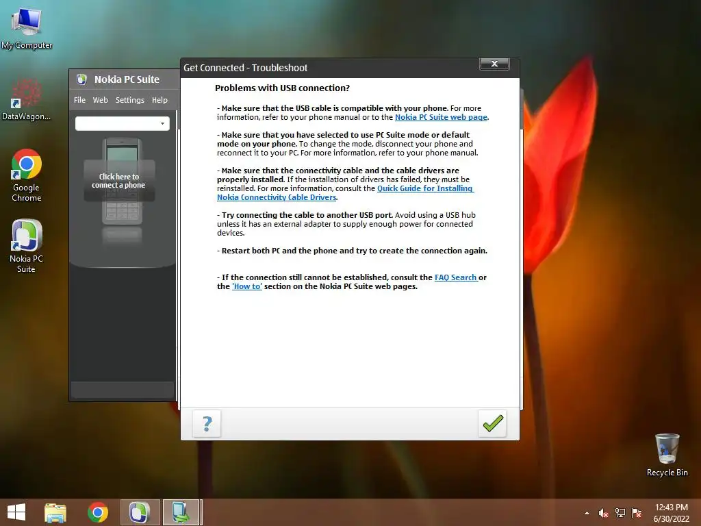Open File Explorer from taskbar
Viewport: 701px width, 526px height.
point(55,512)
